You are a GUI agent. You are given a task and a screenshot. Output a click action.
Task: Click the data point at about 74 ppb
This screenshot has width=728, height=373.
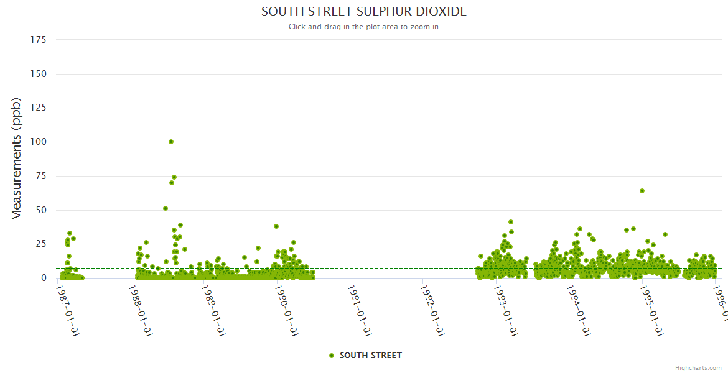[x=174, y=177]
